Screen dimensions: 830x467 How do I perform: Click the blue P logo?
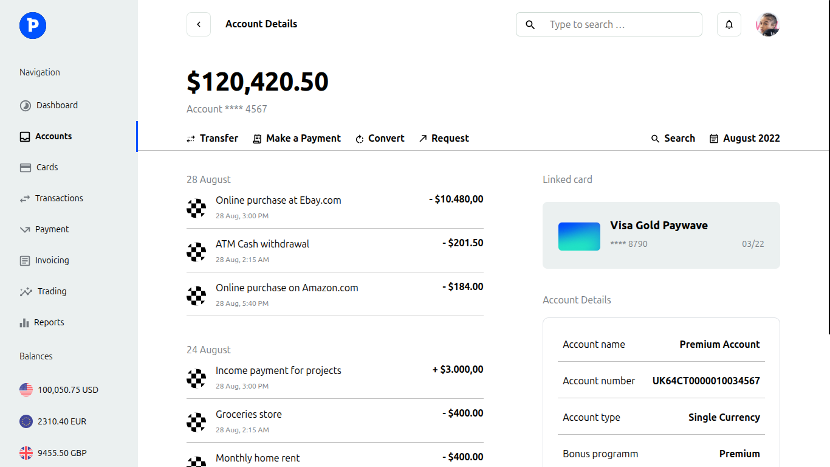33,25
